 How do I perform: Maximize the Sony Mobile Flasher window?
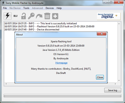111,2
